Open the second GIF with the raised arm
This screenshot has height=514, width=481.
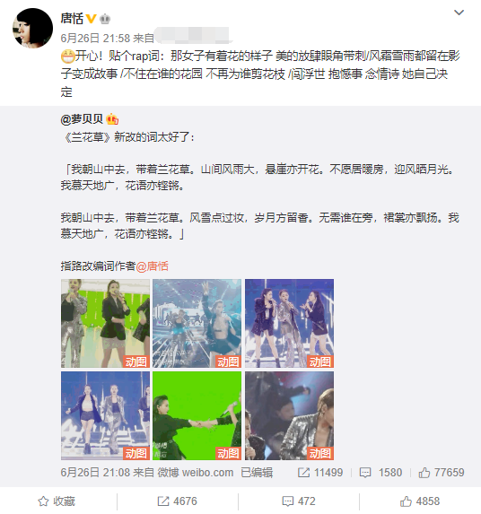[197, 323]
